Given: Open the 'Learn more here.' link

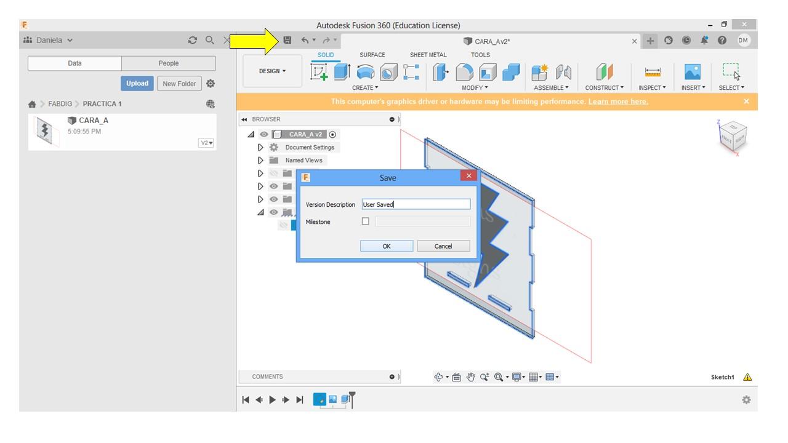Looking at the screenshot, I should click(x=618, y=102).
